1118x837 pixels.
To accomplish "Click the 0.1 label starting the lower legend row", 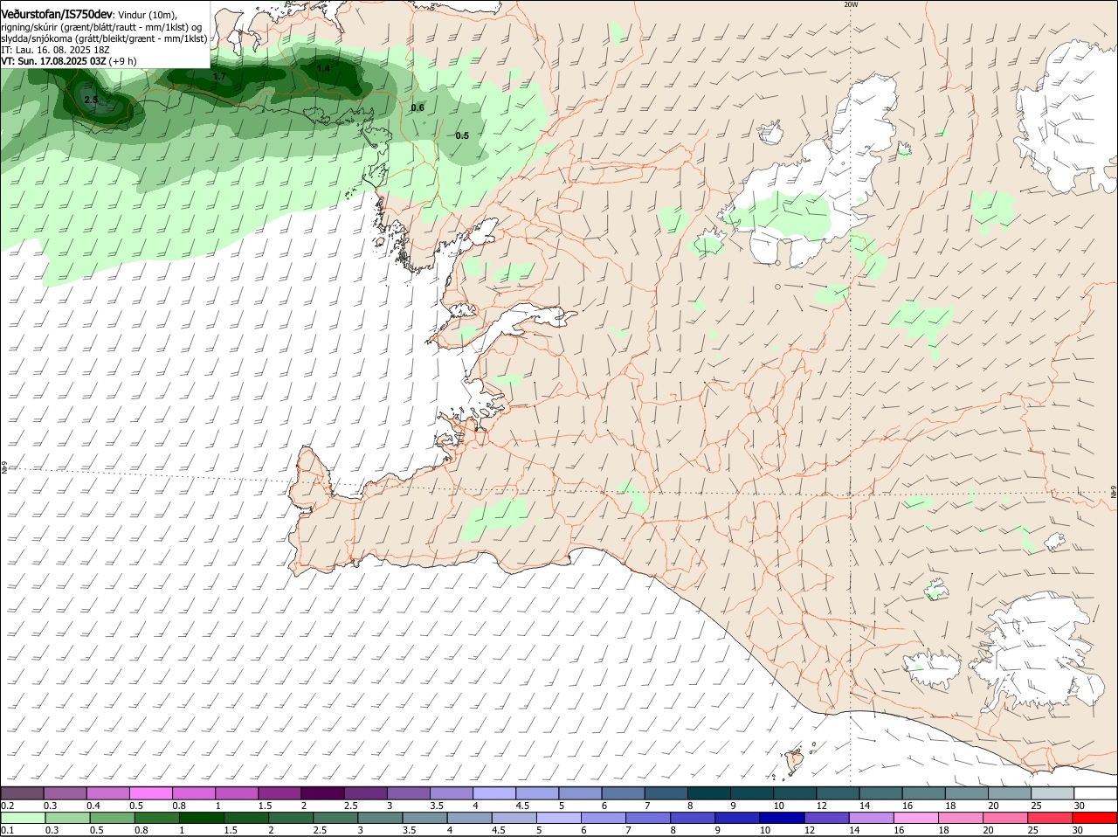I will point(7,829).
